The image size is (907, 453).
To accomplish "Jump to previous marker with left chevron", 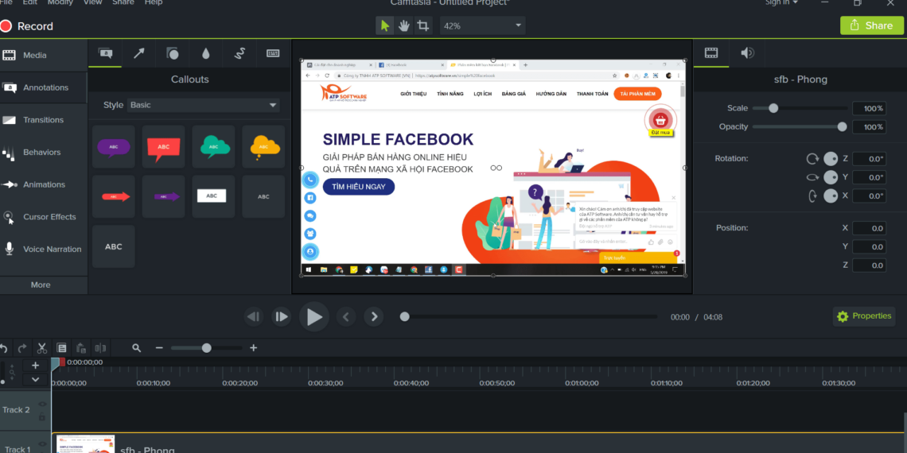I will (346, 316).
